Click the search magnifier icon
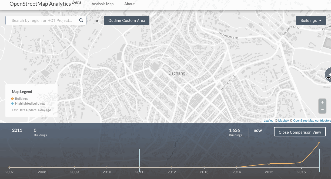331x179 pixels. coord(81,20)
